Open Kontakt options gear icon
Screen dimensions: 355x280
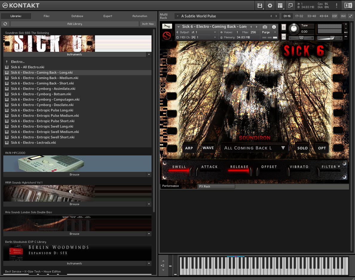click(x=270, y=5)
